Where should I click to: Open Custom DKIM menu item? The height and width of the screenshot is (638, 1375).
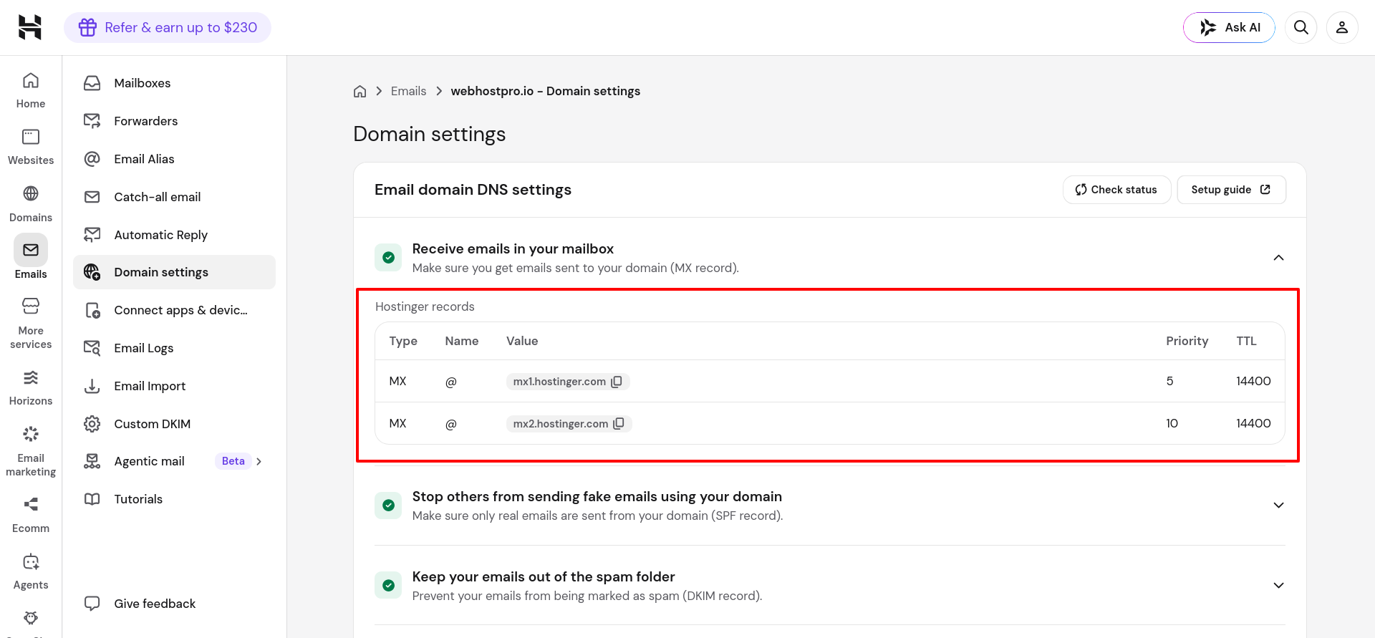click(174, 424)
